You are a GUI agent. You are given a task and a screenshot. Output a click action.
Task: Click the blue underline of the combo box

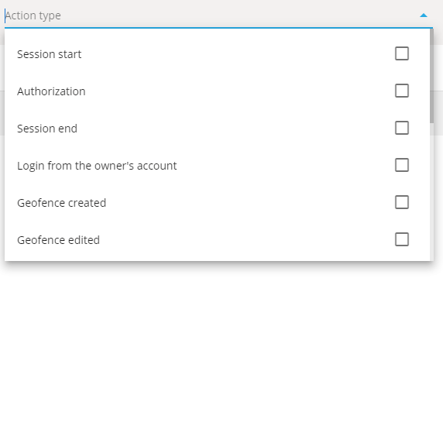tap(218, 28)
